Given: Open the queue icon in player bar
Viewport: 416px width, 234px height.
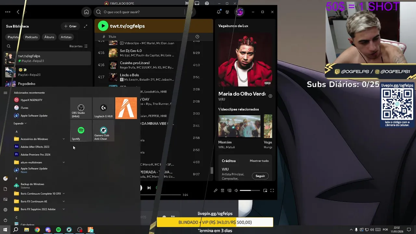Looking at the screenshot, I should pos(223,190).
